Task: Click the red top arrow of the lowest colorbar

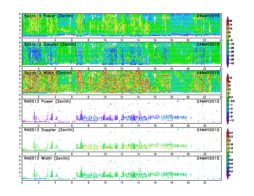Action: 228,130
